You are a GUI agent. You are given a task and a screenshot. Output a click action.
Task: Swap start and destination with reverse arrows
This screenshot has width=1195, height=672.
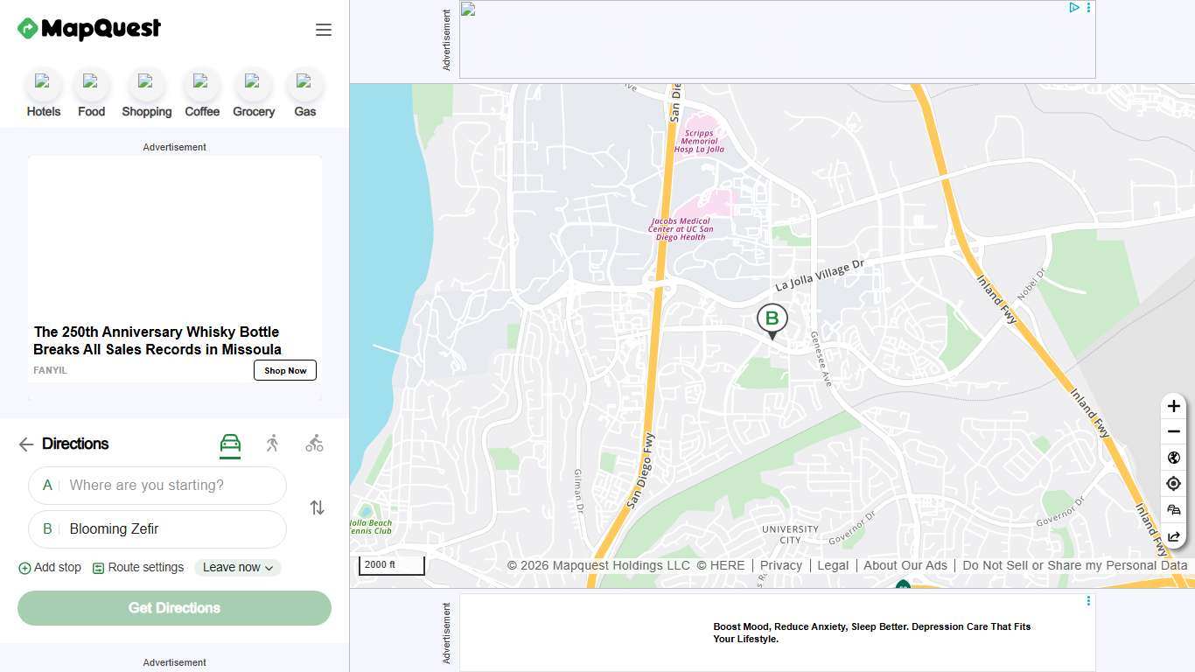pyautogui.click(x=317, y=507)
